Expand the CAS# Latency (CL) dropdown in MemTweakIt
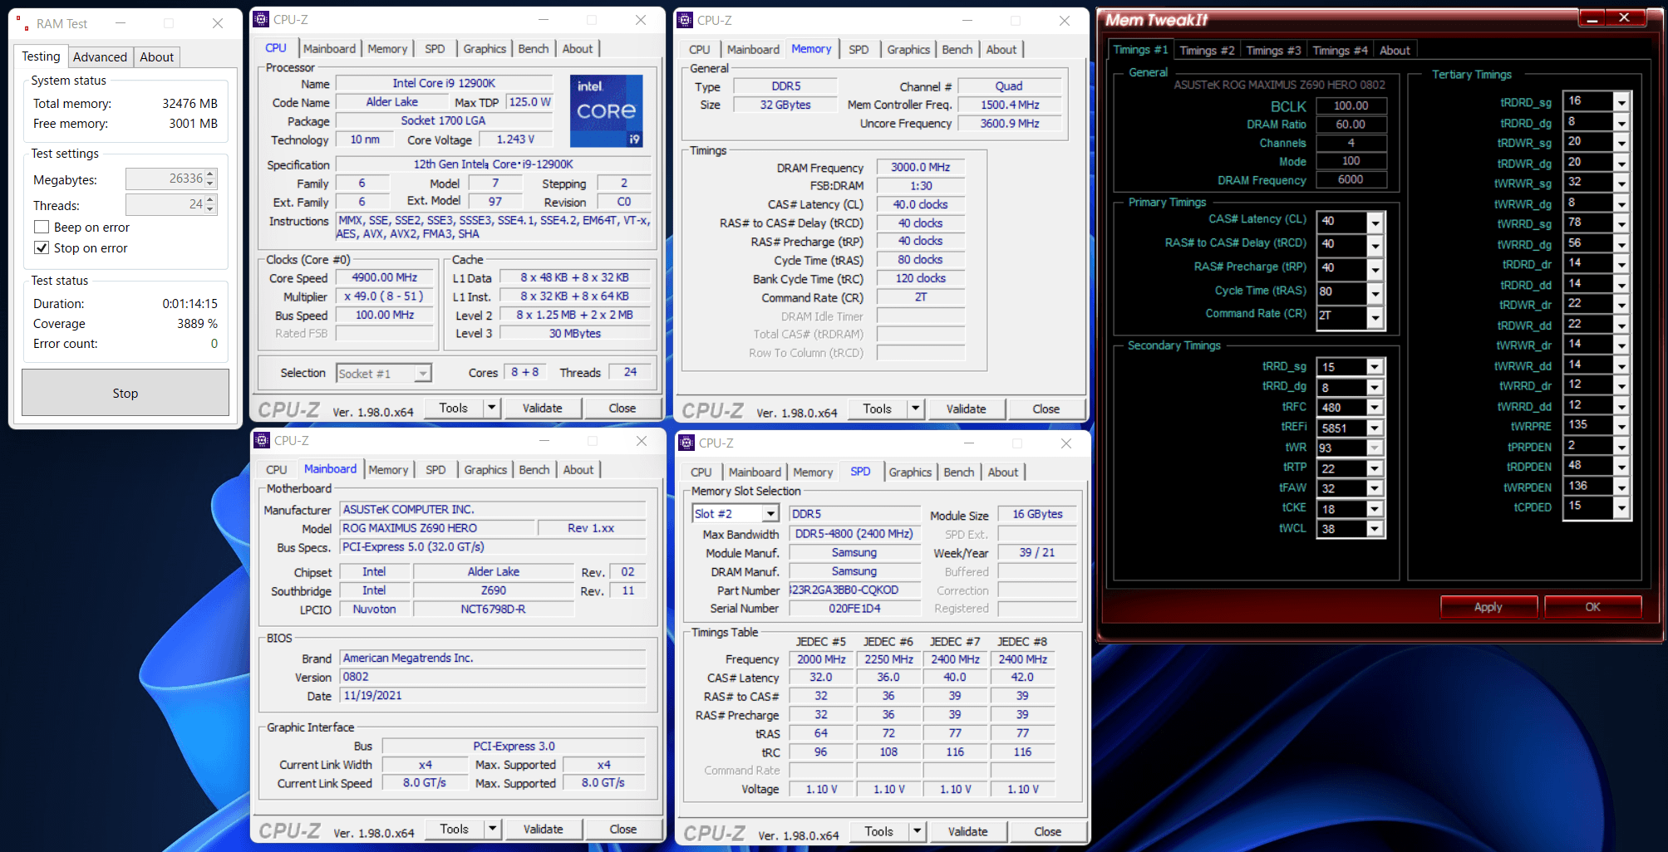1668x852 pixels. [x=1375, y=222]
